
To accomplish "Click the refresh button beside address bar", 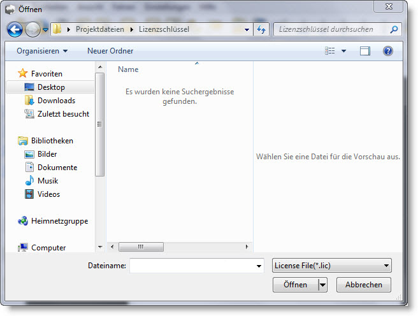I will (261, 29).
